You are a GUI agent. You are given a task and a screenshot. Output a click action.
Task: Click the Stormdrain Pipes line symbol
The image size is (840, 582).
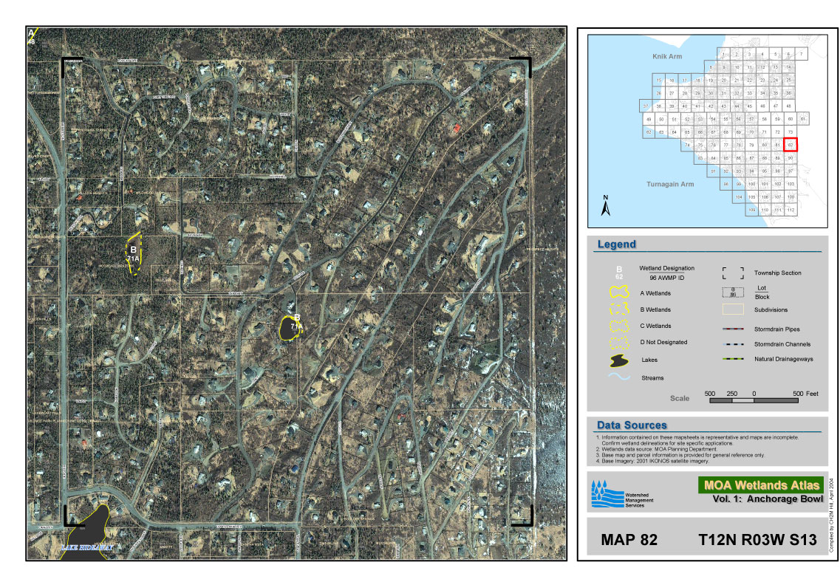click(x=732, y=328)
